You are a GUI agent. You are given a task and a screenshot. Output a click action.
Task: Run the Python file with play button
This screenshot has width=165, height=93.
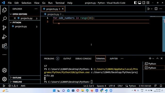click(148, 9)
